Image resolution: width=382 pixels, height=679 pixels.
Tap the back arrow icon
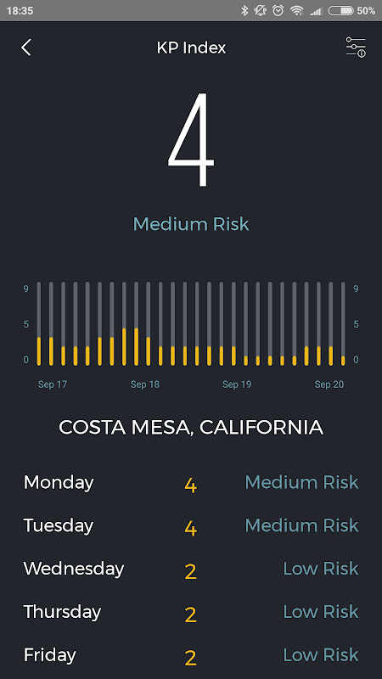[x=26, y=48]
